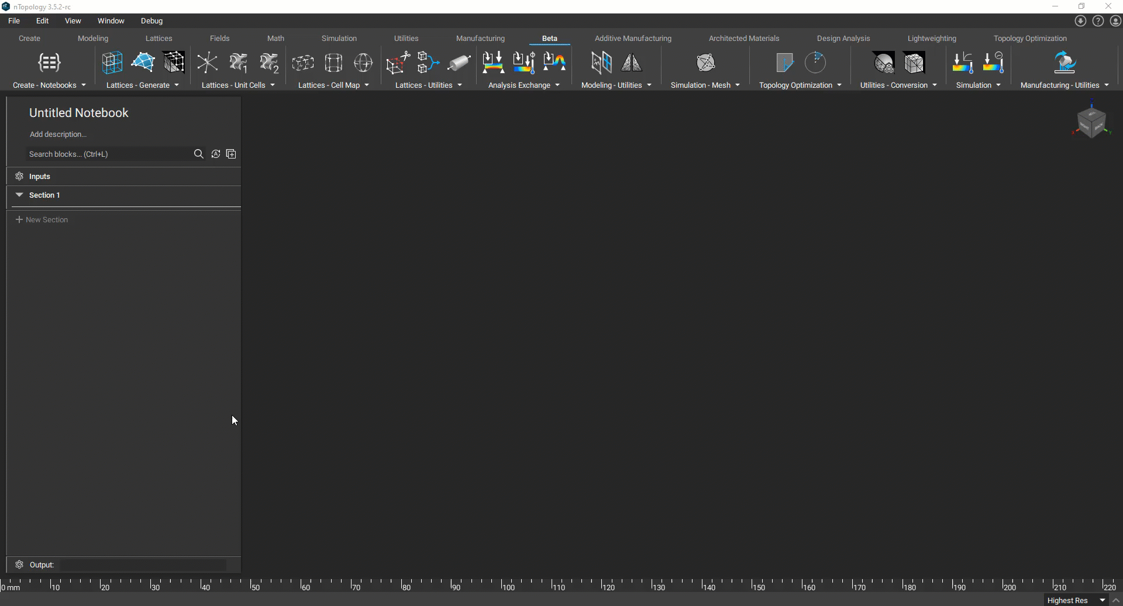Open the help question mark icon
The image size is (1123, 606).
pos(1098,20)
